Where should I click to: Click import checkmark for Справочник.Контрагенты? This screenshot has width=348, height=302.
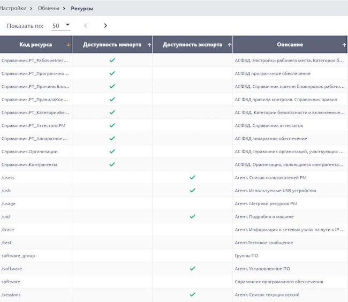pyautogui.click(x=112, y=164)
